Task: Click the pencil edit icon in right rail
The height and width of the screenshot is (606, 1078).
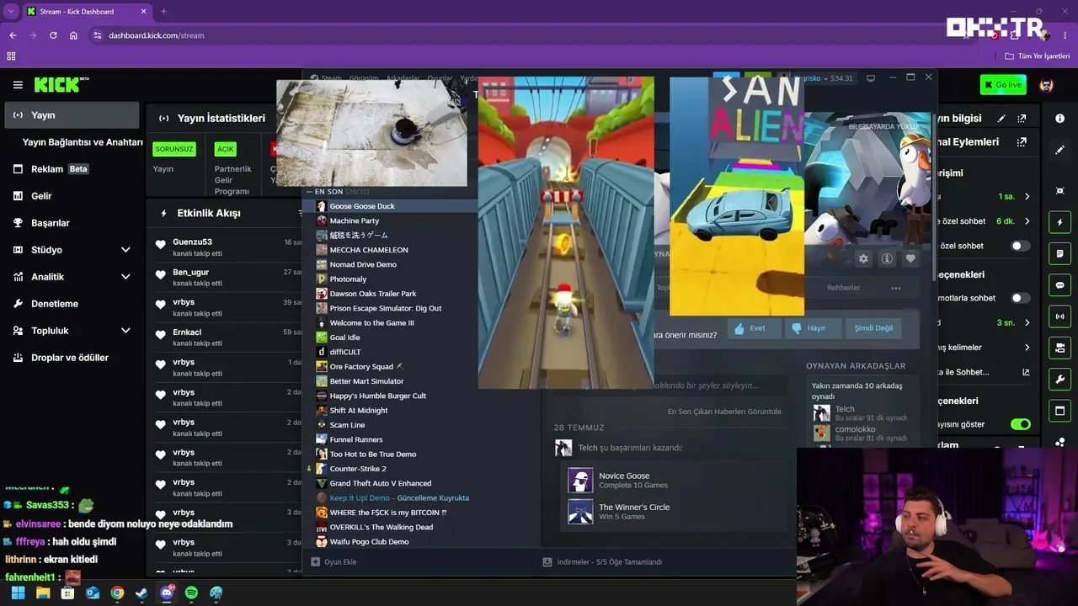Action: point(1059,150)
